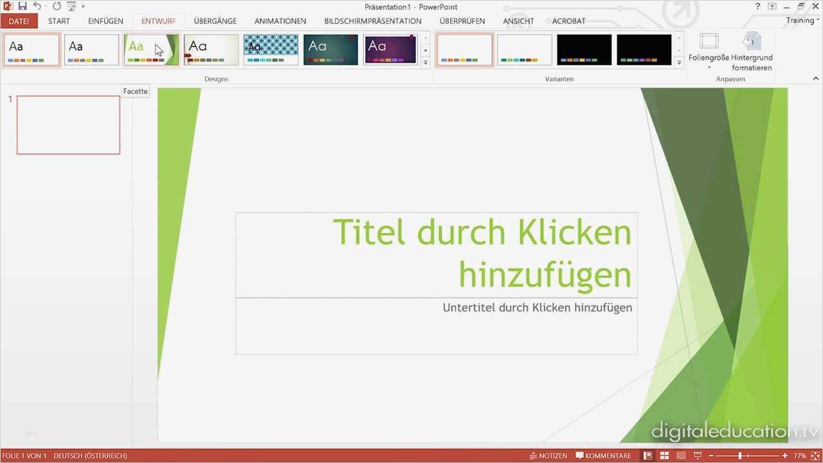823x463 pixels.
Task: Click the zoom out minus button
Action: click(712, 456)
